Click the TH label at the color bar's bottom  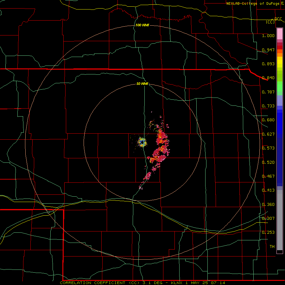point(272,247)
